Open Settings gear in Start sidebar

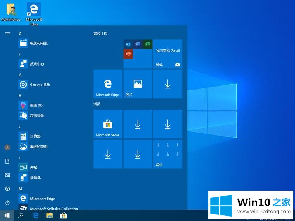point(7,189)
